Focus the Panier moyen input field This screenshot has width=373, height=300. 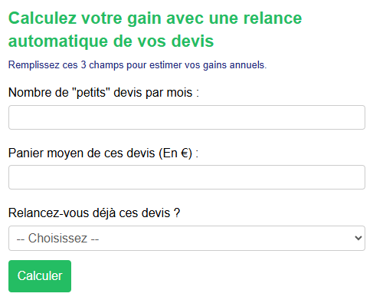click(x=187, y=177)
